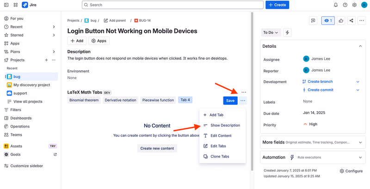The width and height of the screenshot is (370, 189).
Task: Switch to the Derivative notation tab
Action: [x=121, y=100]
